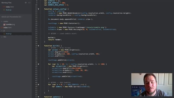174x98 pixels.
Task: Open the Working Files gear settings
Action: point(26,3)
